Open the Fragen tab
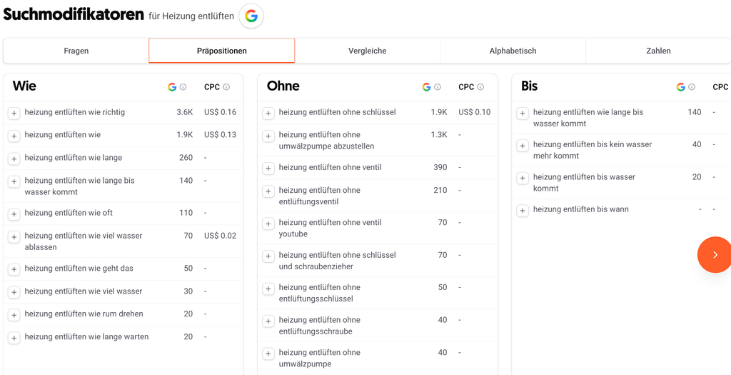 pos(76,51)
